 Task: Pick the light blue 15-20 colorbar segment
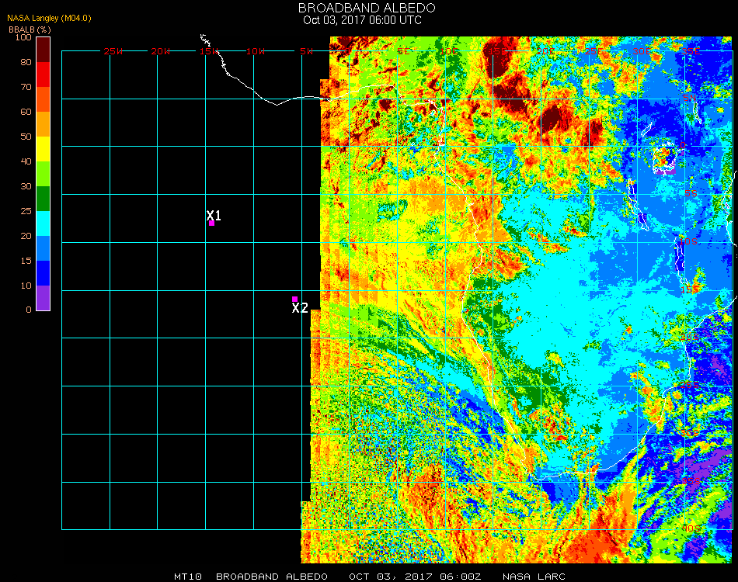click(44, 248)
